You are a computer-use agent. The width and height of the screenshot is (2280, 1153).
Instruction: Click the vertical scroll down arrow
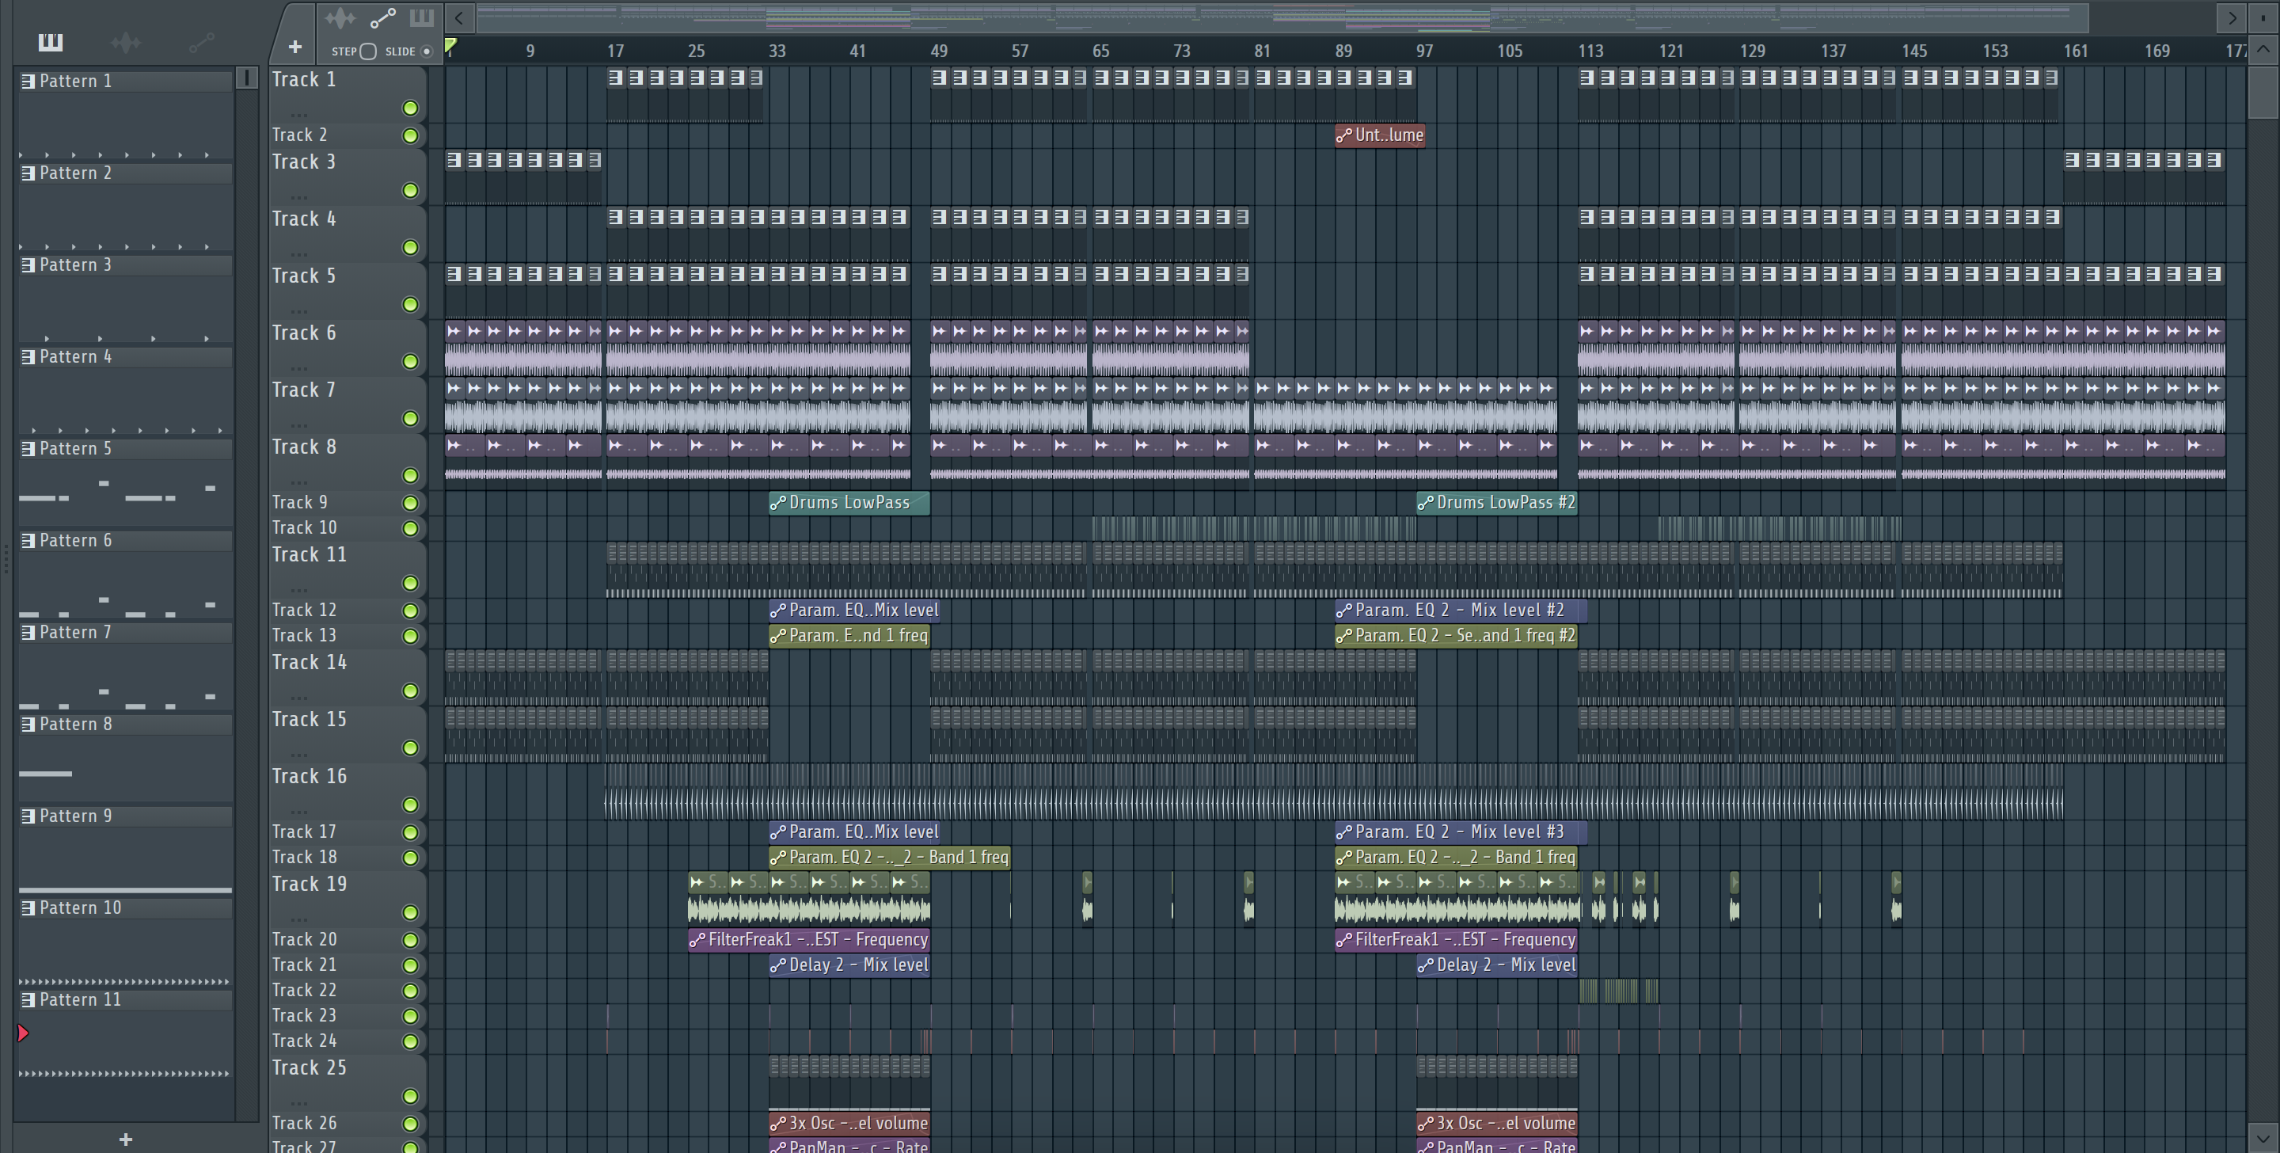pos(2263,1137)
